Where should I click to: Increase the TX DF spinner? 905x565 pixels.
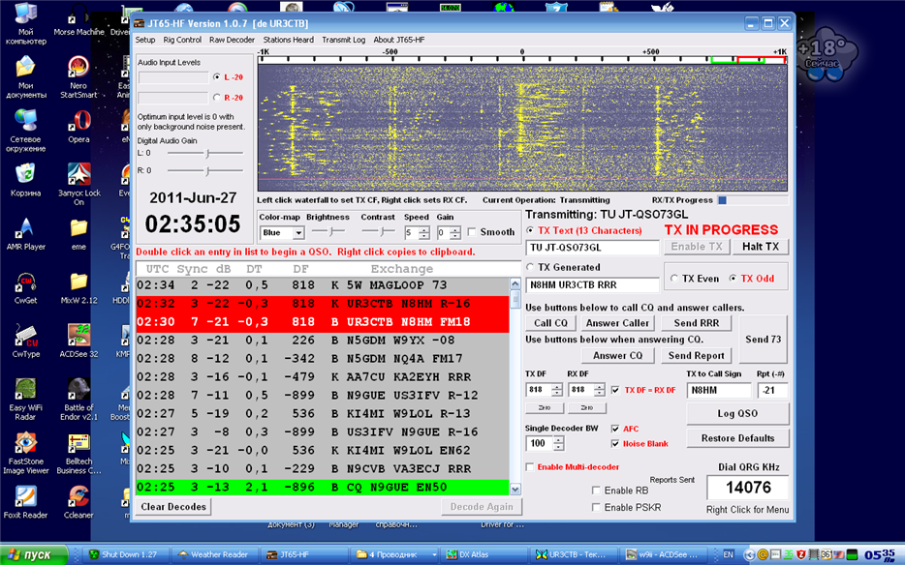557,386
